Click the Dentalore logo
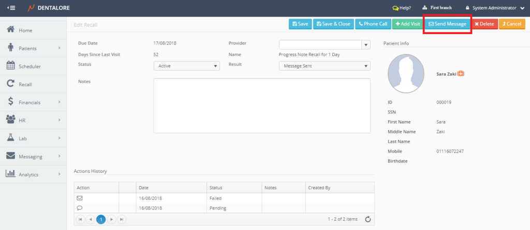 (49, 8)
